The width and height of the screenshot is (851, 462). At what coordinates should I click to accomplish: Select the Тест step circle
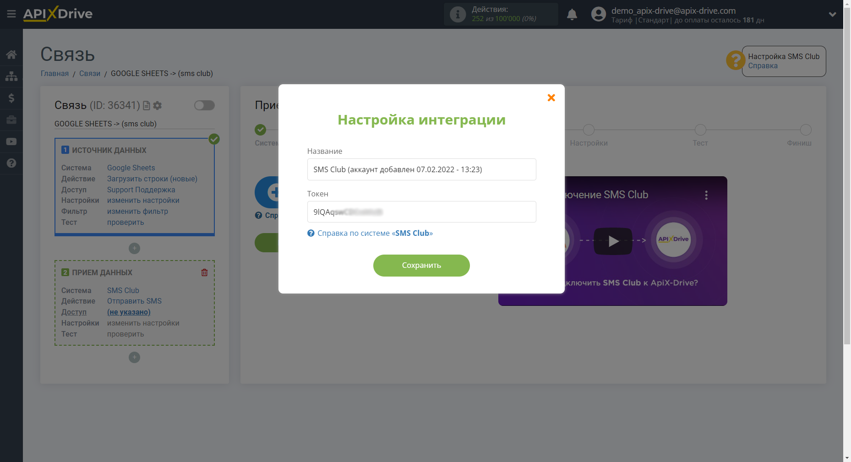click(700, 130)
